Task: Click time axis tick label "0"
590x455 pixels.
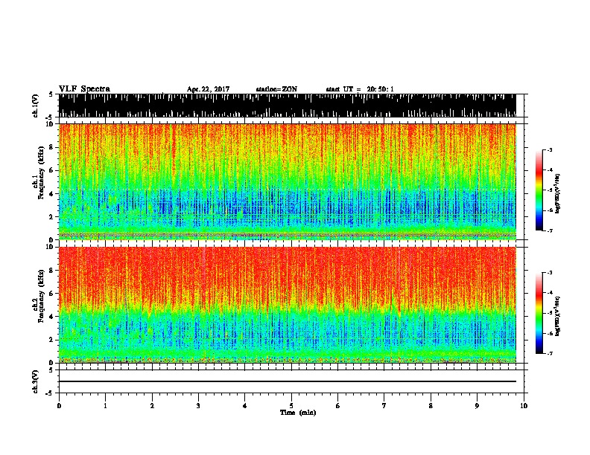Action: (x=59, y=406)
